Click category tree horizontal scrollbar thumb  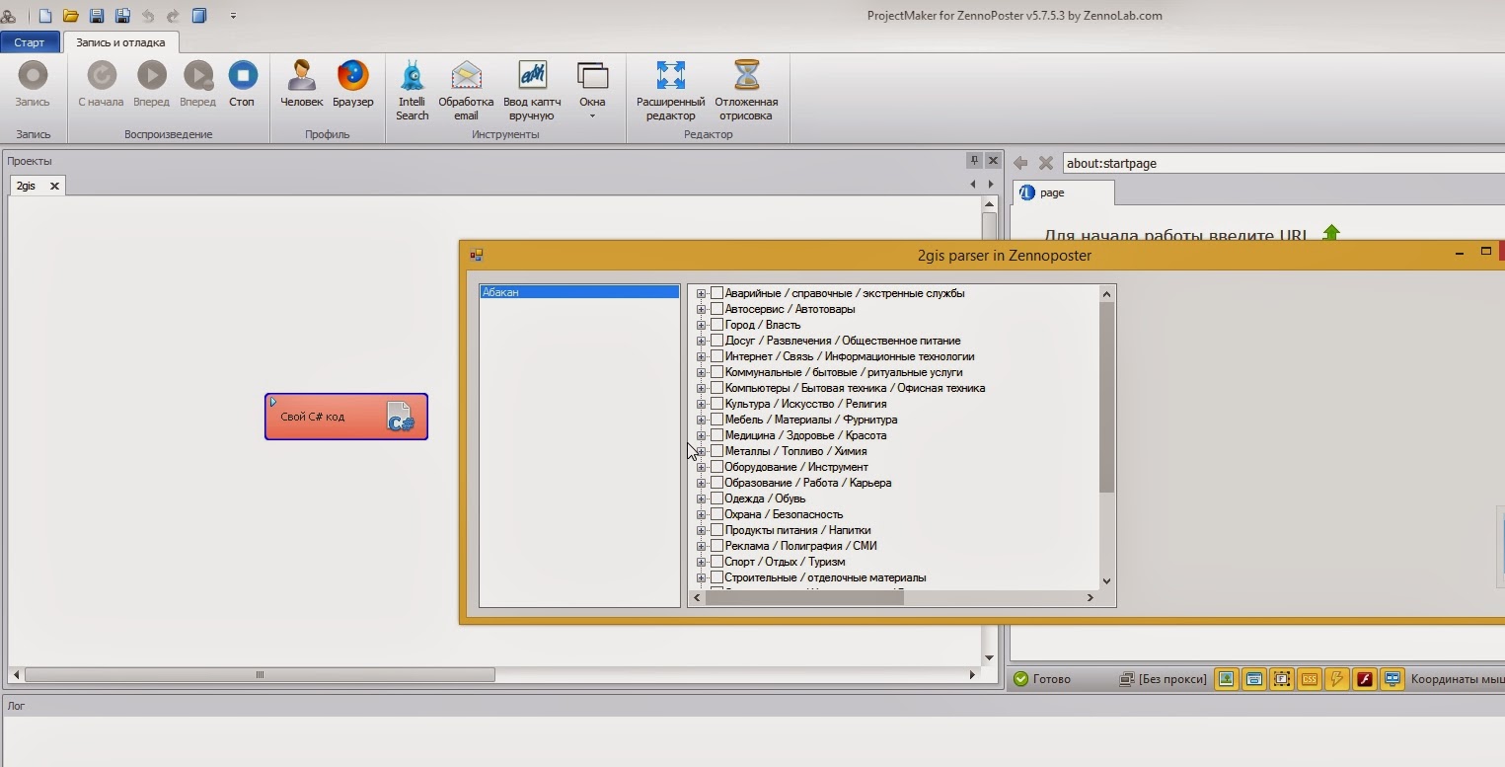804,597
